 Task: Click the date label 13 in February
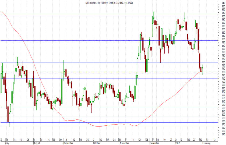(x=214, y=140)
